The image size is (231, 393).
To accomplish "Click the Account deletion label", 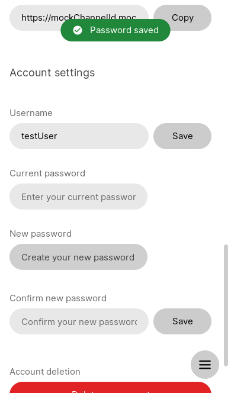I will (x=45, y=372).
